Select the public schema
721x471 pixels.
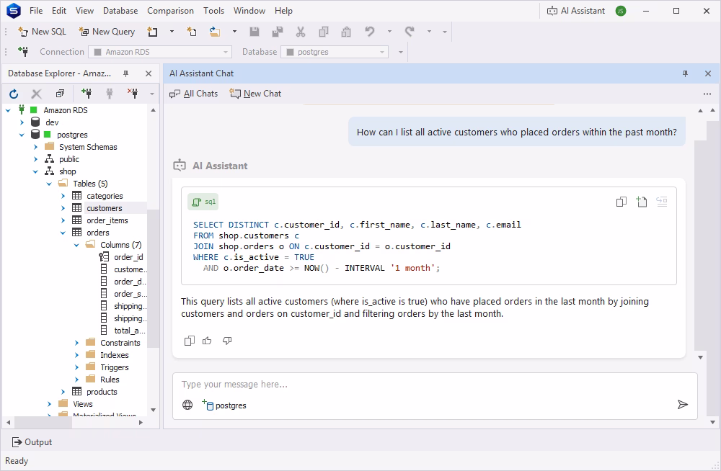click(69, 159)
